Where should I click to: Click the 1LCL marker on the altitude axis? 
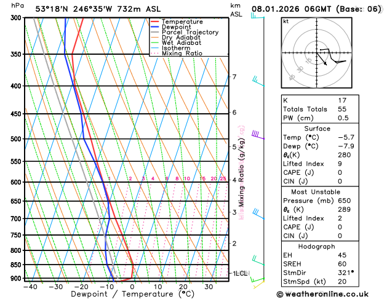(240, 273)
